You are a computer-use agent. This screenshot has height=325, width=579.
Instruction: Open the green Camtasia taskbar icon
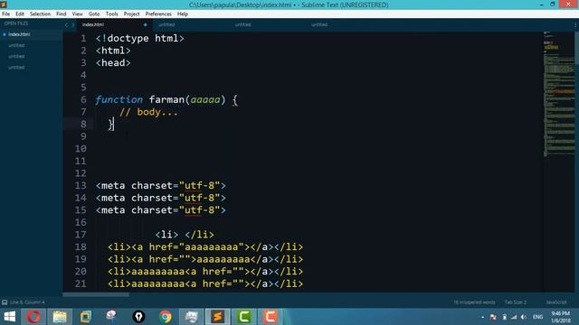coord(243,317)
